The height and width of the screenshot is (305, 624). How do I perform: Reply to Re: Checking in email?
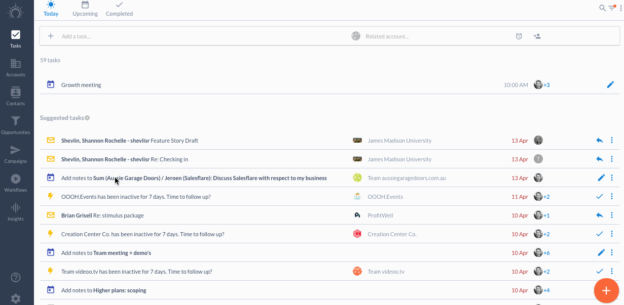click(600, 159)
